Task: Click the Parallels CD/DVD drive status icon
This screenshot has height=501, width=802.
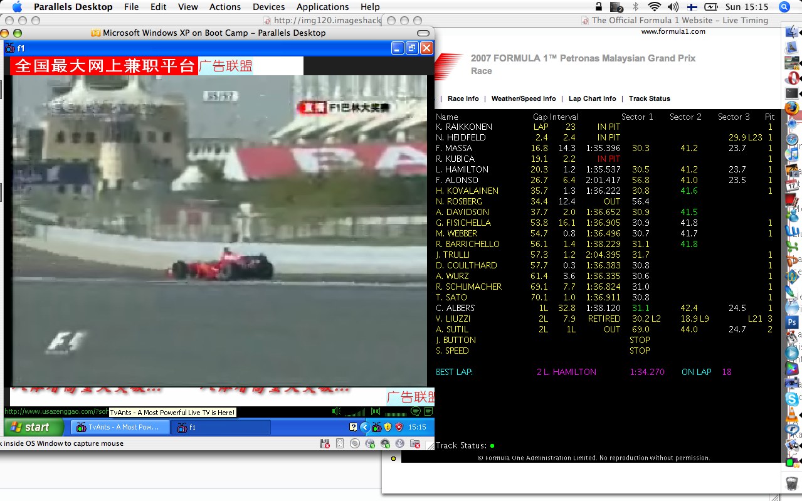Action: pos(355,443)
